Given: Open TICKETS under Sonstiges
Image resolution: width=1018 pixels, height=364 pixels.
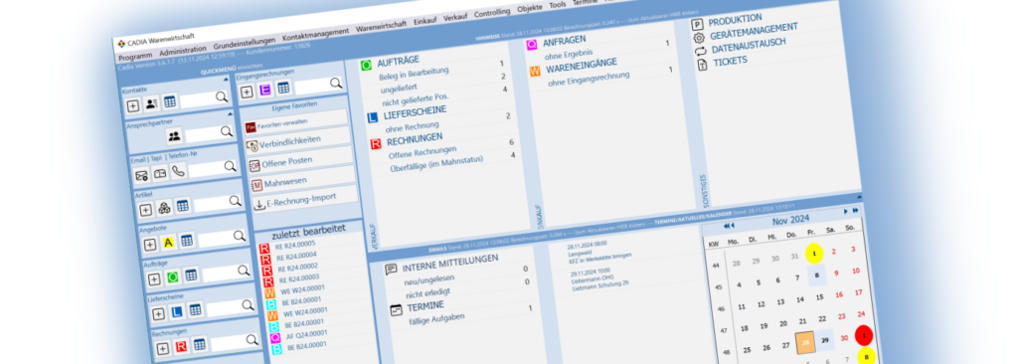Looking at the screenshot, I should click(730, 61).
